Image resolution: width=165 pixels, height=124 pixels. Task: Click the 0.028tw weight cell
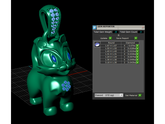coord(132,49)
